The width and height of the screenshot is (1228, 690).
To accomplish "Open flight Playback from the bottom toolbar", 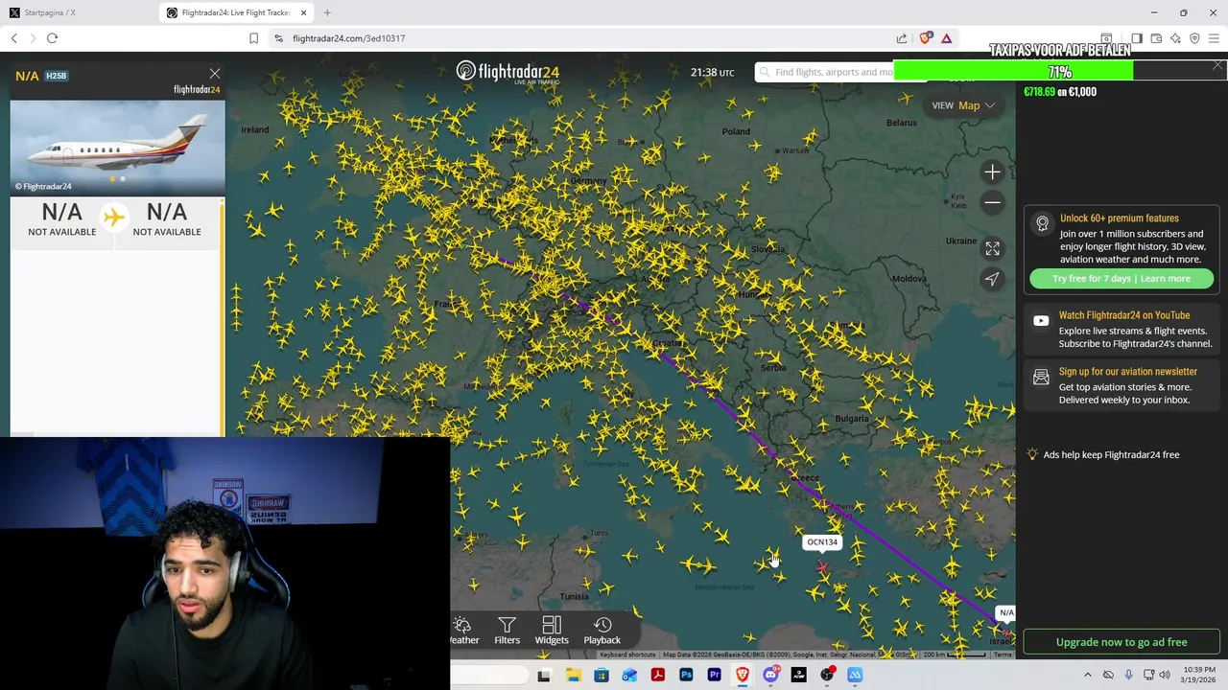I will (602, 631).
